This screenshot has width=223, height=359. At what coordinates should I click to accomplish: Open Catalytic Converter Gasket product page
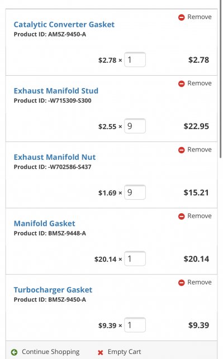coord(64,25)
